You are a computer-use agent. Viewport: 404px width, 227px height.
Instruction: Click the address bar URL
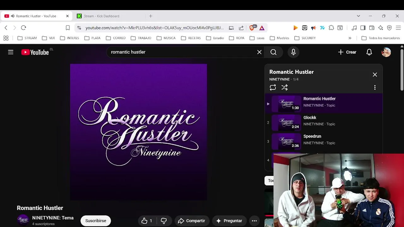point(155,28)
